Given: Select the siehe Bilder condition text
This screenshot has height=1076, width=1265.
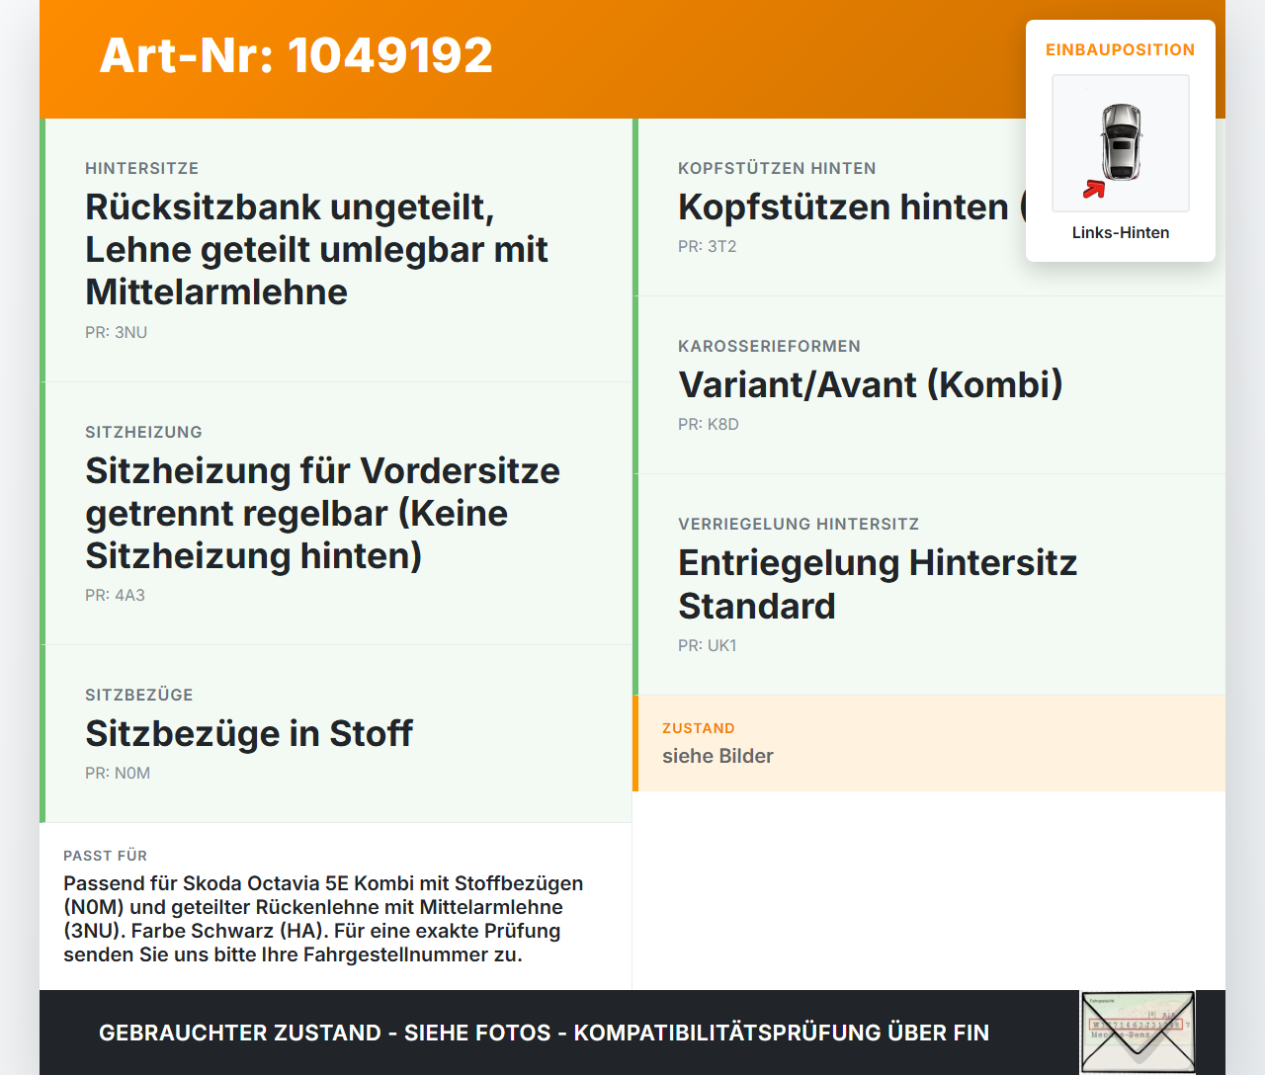Looking at the screenshot, I should point(717,756).
